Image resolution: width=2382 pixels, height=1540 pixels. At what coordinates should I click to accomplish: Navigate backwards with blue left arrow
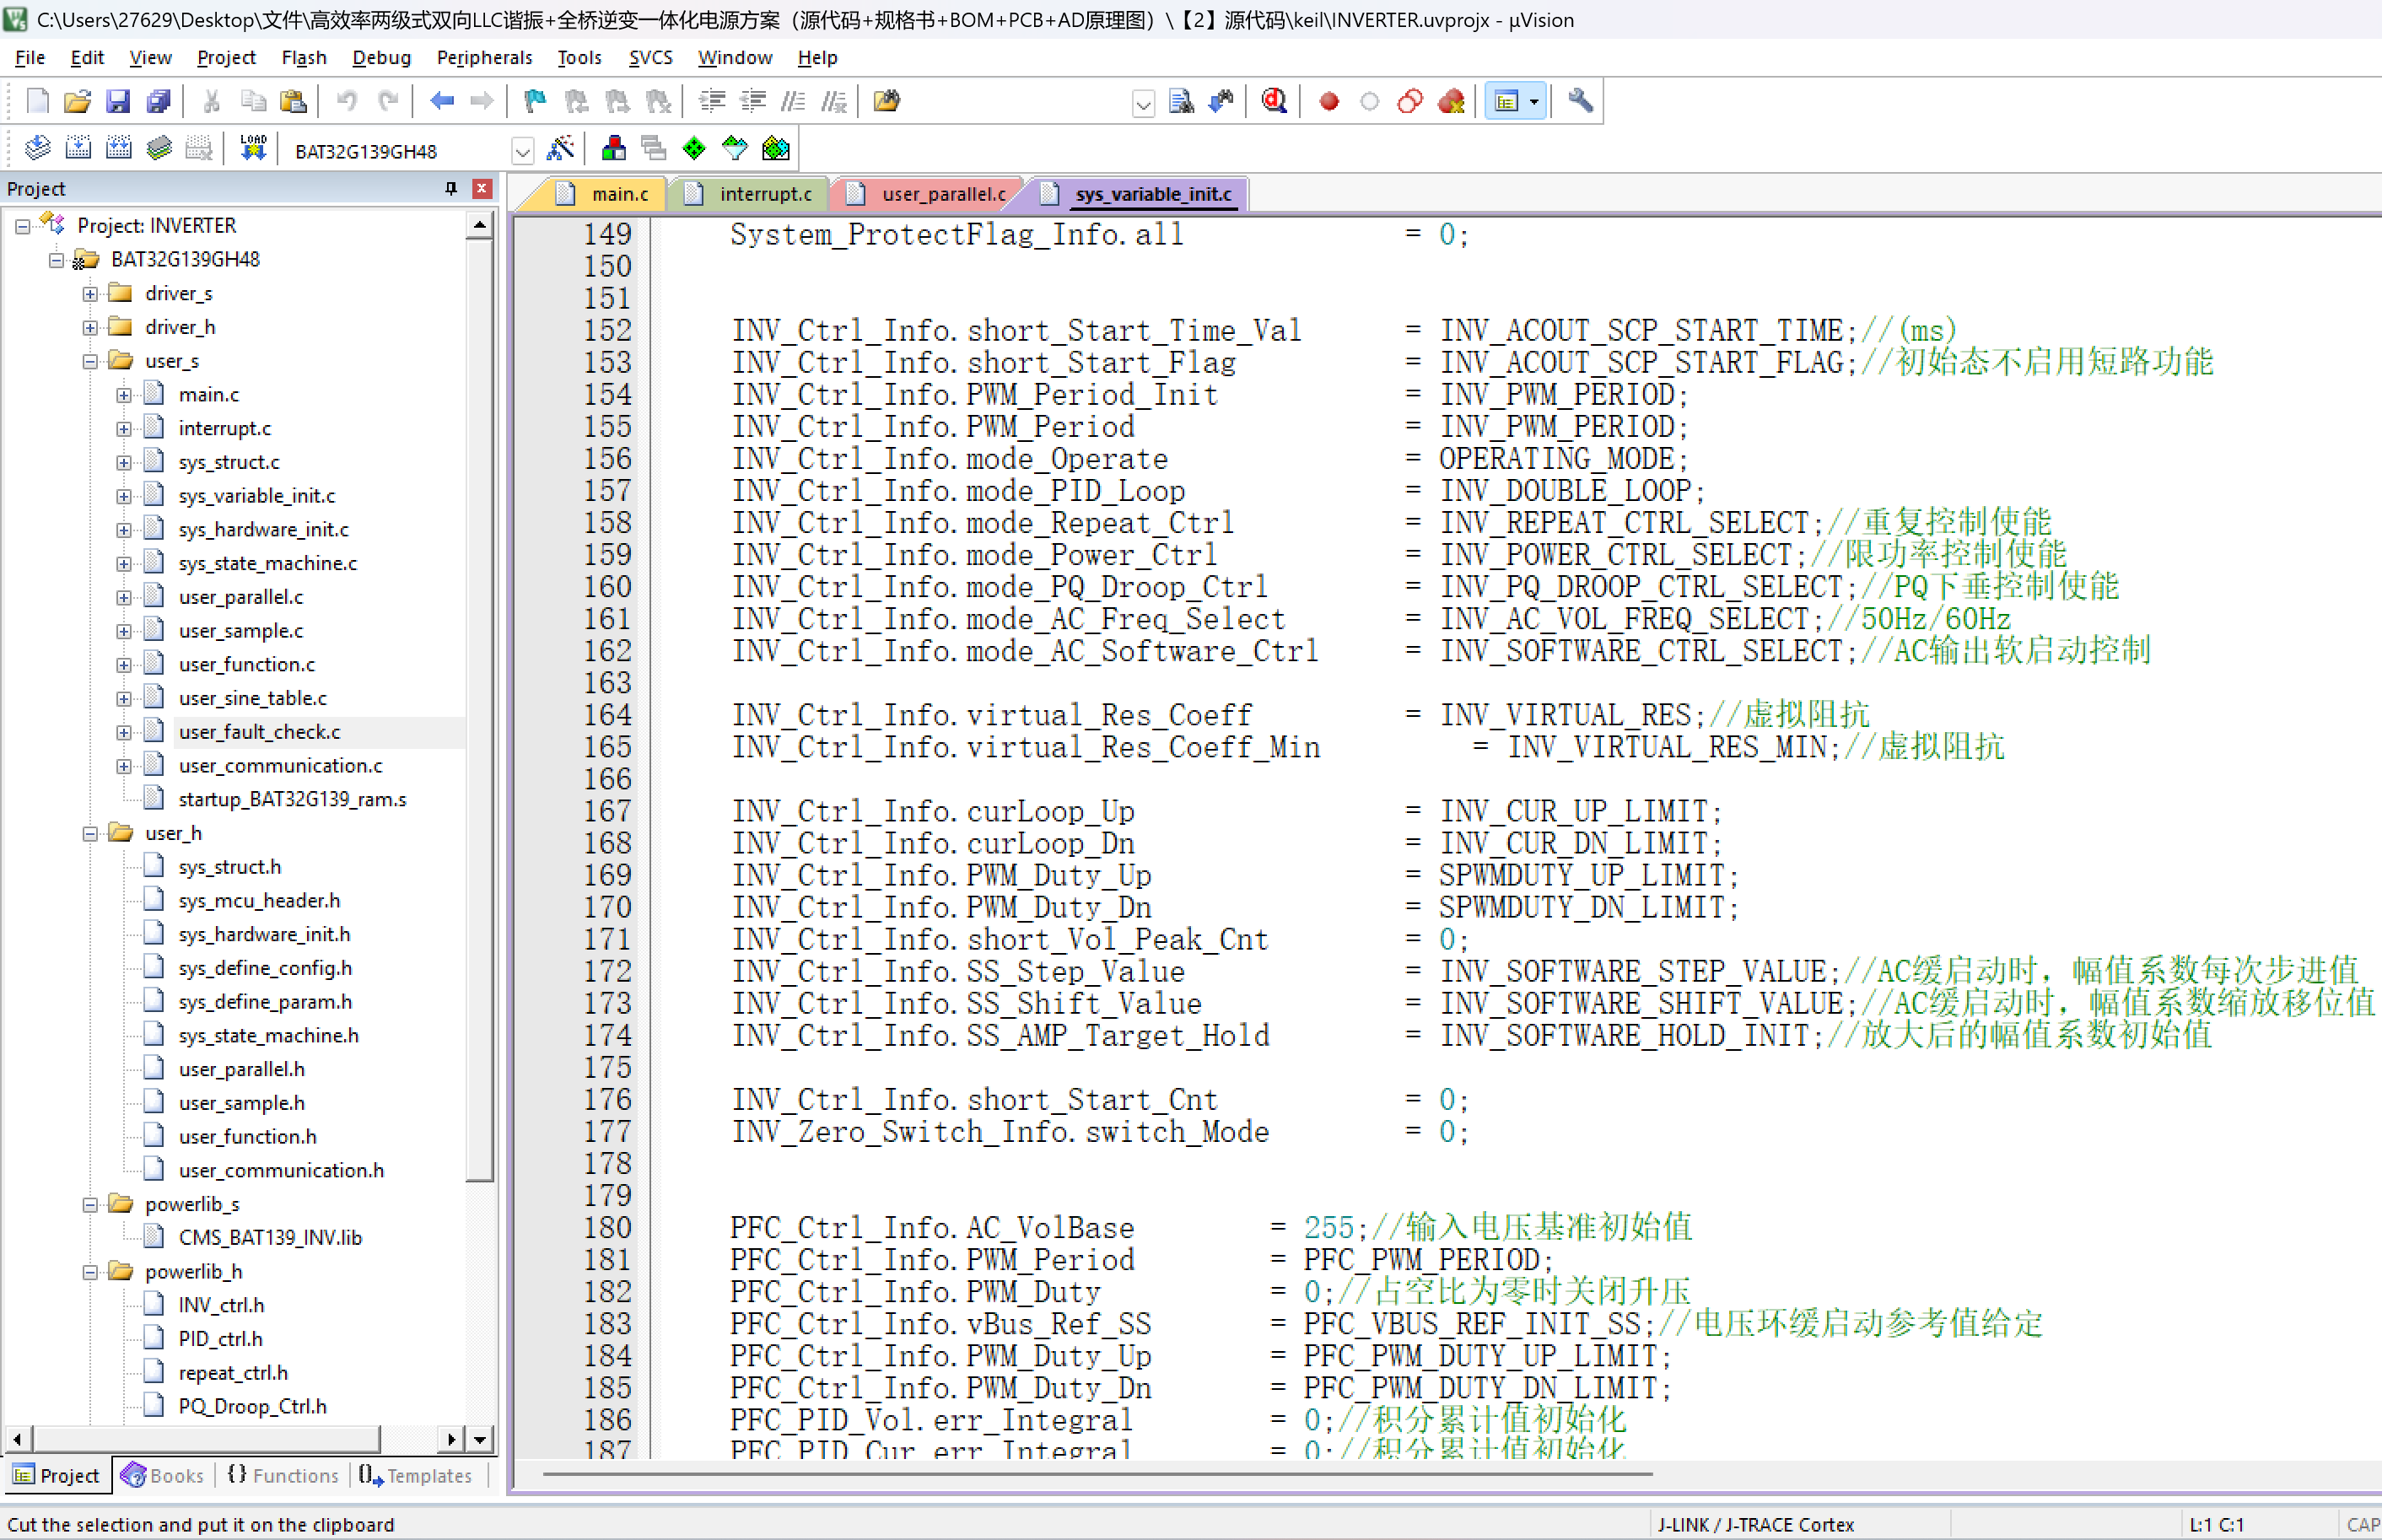(441, 101)
